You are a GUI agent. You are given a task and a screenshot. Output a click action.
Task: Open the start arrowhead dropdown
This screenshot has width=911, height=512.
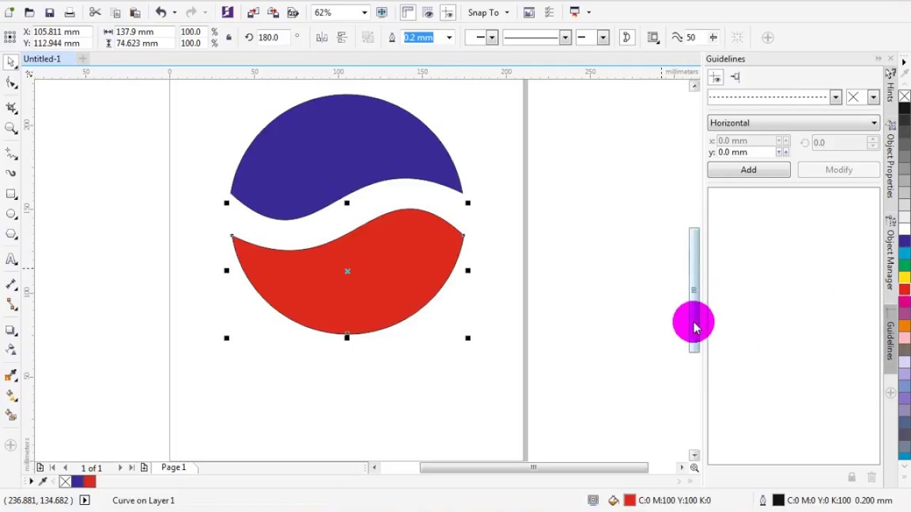point(492,38)
